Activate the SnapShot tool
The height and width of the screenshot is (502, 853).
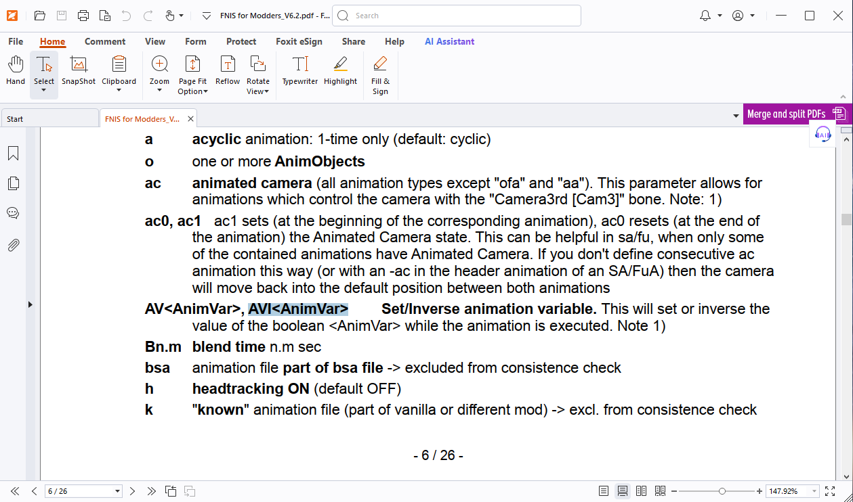point(79,70)
